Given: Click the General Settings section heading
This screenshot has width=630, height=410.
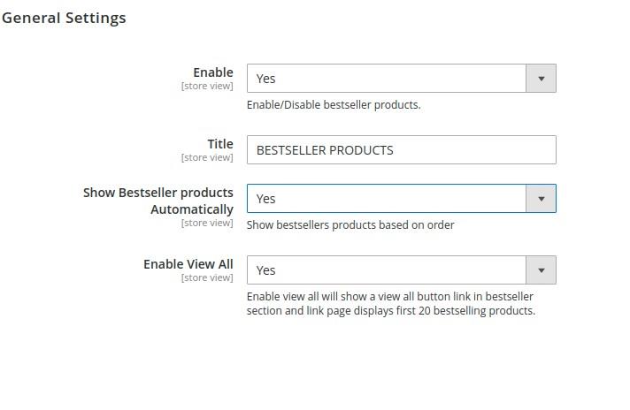Looking at the screenshot, I should pyautogui.click(x=64, y=18).
